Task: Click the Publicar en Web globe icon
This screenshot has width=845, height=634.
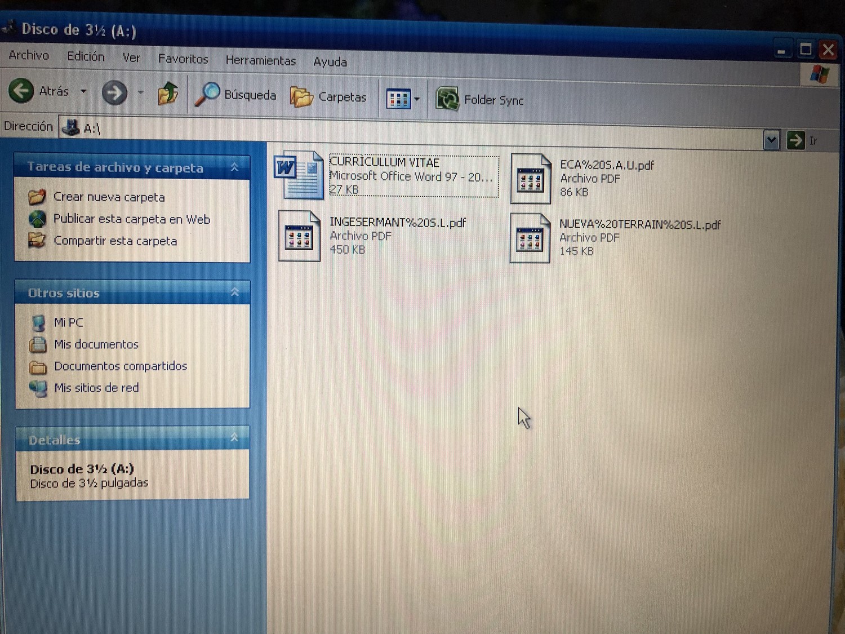Action: (37, 219)
